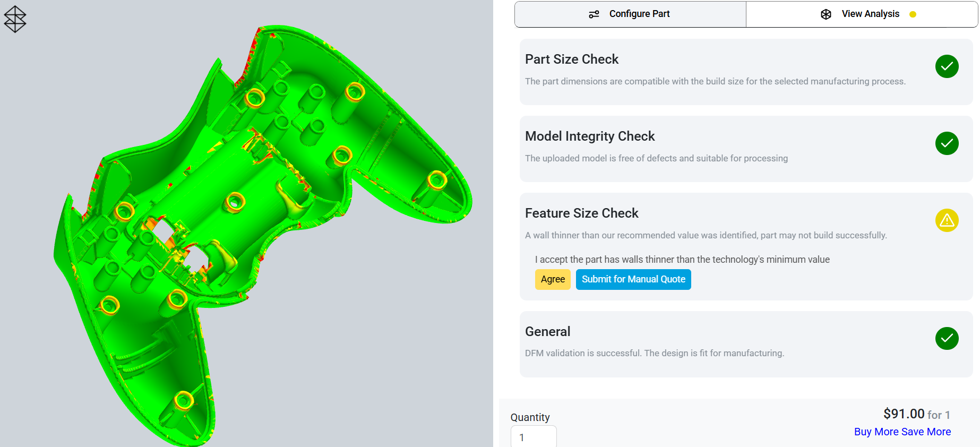Viewport: 980px width, 447px height.
Task: Click the DFM validation successful message
Action: coord(655,353)
